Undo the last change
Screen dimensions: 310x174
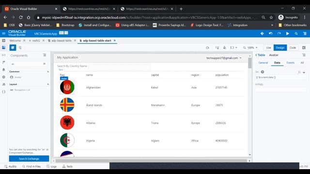(x=270, y=33)
